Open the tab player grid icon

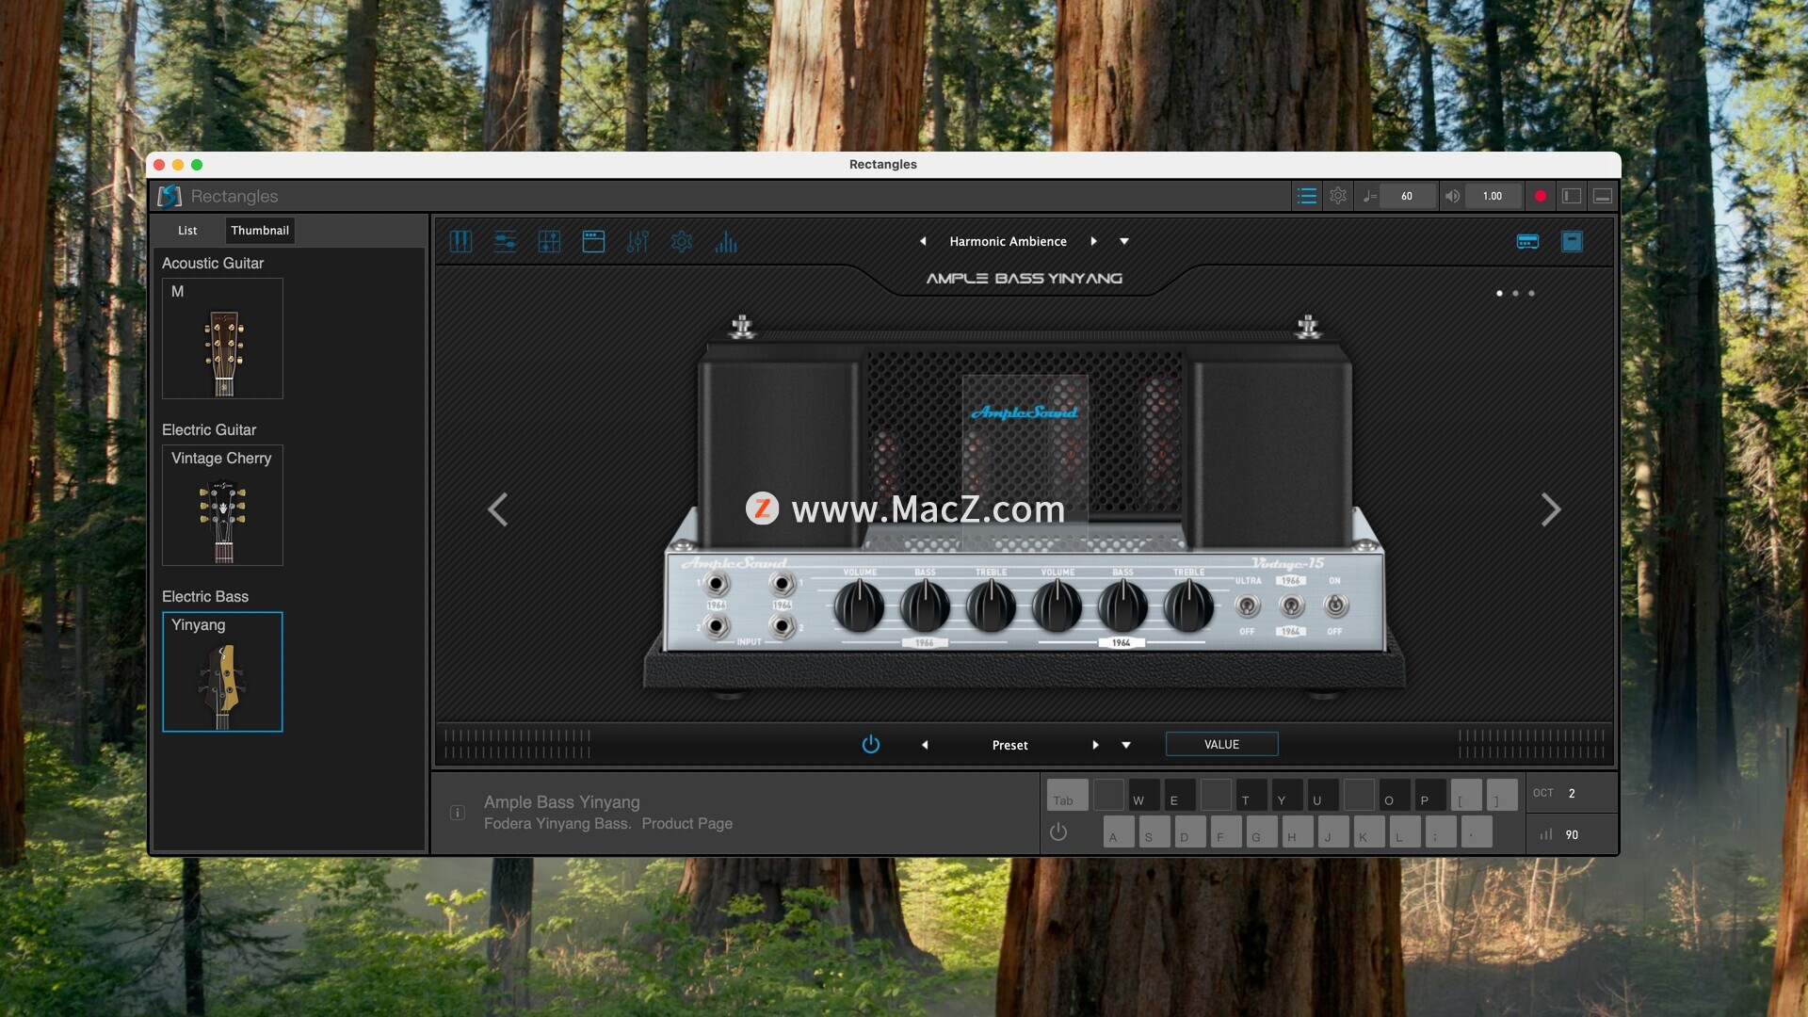(549, 242)
